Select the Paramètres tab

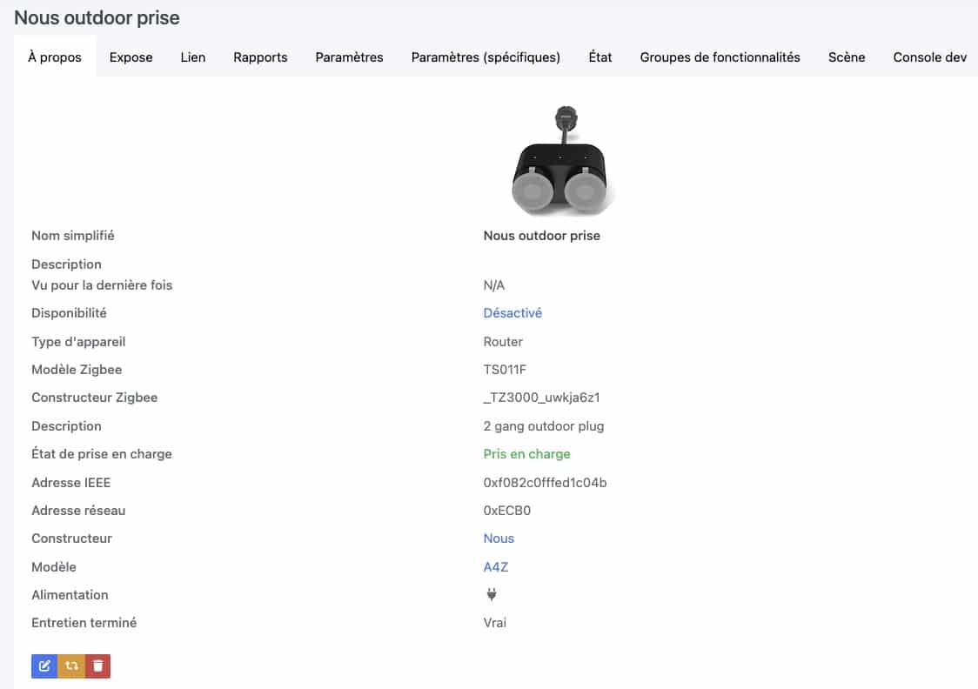(349, 57)
